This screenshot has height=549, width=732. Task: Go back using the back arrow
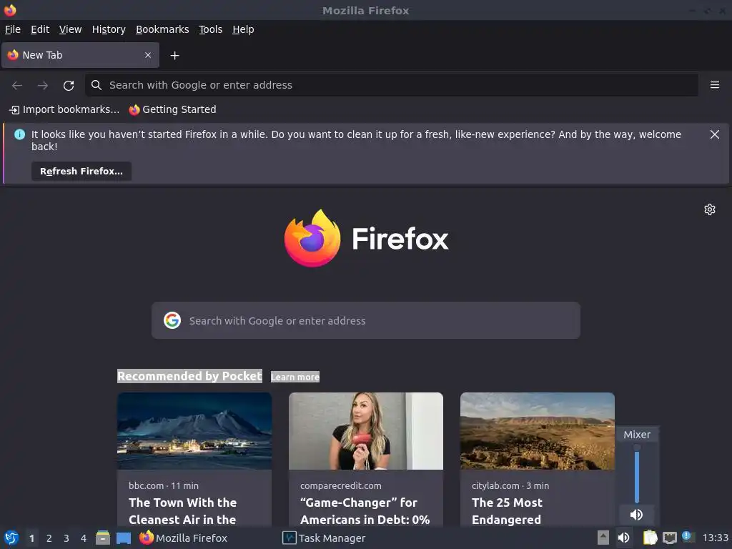point(17,86)
